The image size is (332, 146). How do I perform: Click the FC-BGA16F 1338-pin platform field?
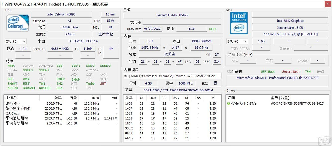tap(83, 41)
